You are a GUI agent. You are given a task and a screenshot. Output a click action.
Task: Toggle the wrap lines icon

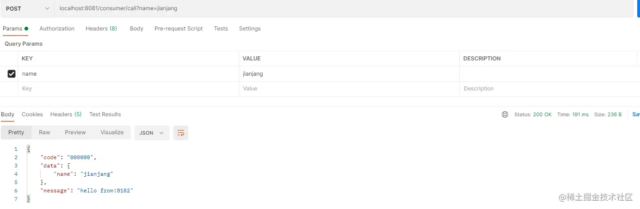(181, 133)
